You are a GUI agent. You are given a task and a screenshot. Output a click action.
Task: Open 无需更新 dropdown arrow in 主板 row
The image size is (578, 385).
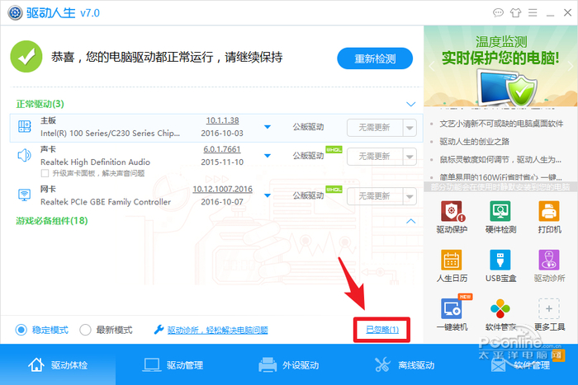(410, 128)
